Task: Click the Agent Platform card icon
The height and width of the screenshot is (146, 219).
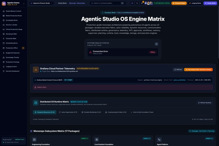Action: (159, 139)
